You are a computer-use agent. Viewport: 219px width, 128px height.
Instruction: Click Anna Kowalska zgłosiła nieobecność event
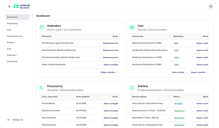(x=59, y=50)
